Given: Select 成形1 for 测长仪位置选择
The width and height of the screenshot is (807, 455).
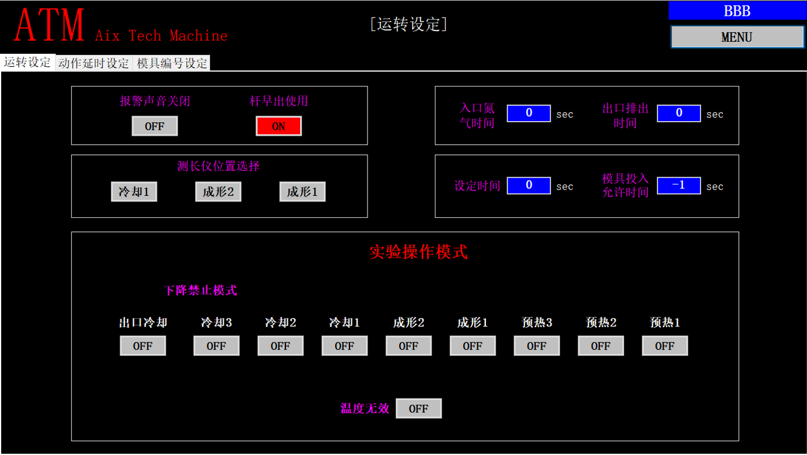Looking at the screenshot, I should coord(302,192).
